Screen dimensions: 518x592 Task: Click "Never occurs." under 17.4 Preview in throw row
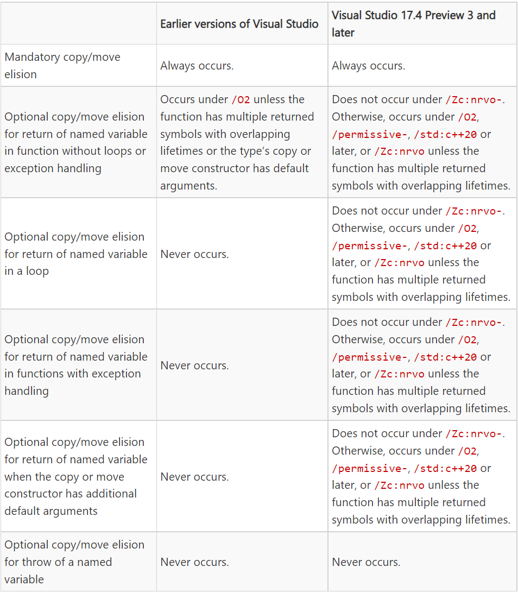pos(366,562)
